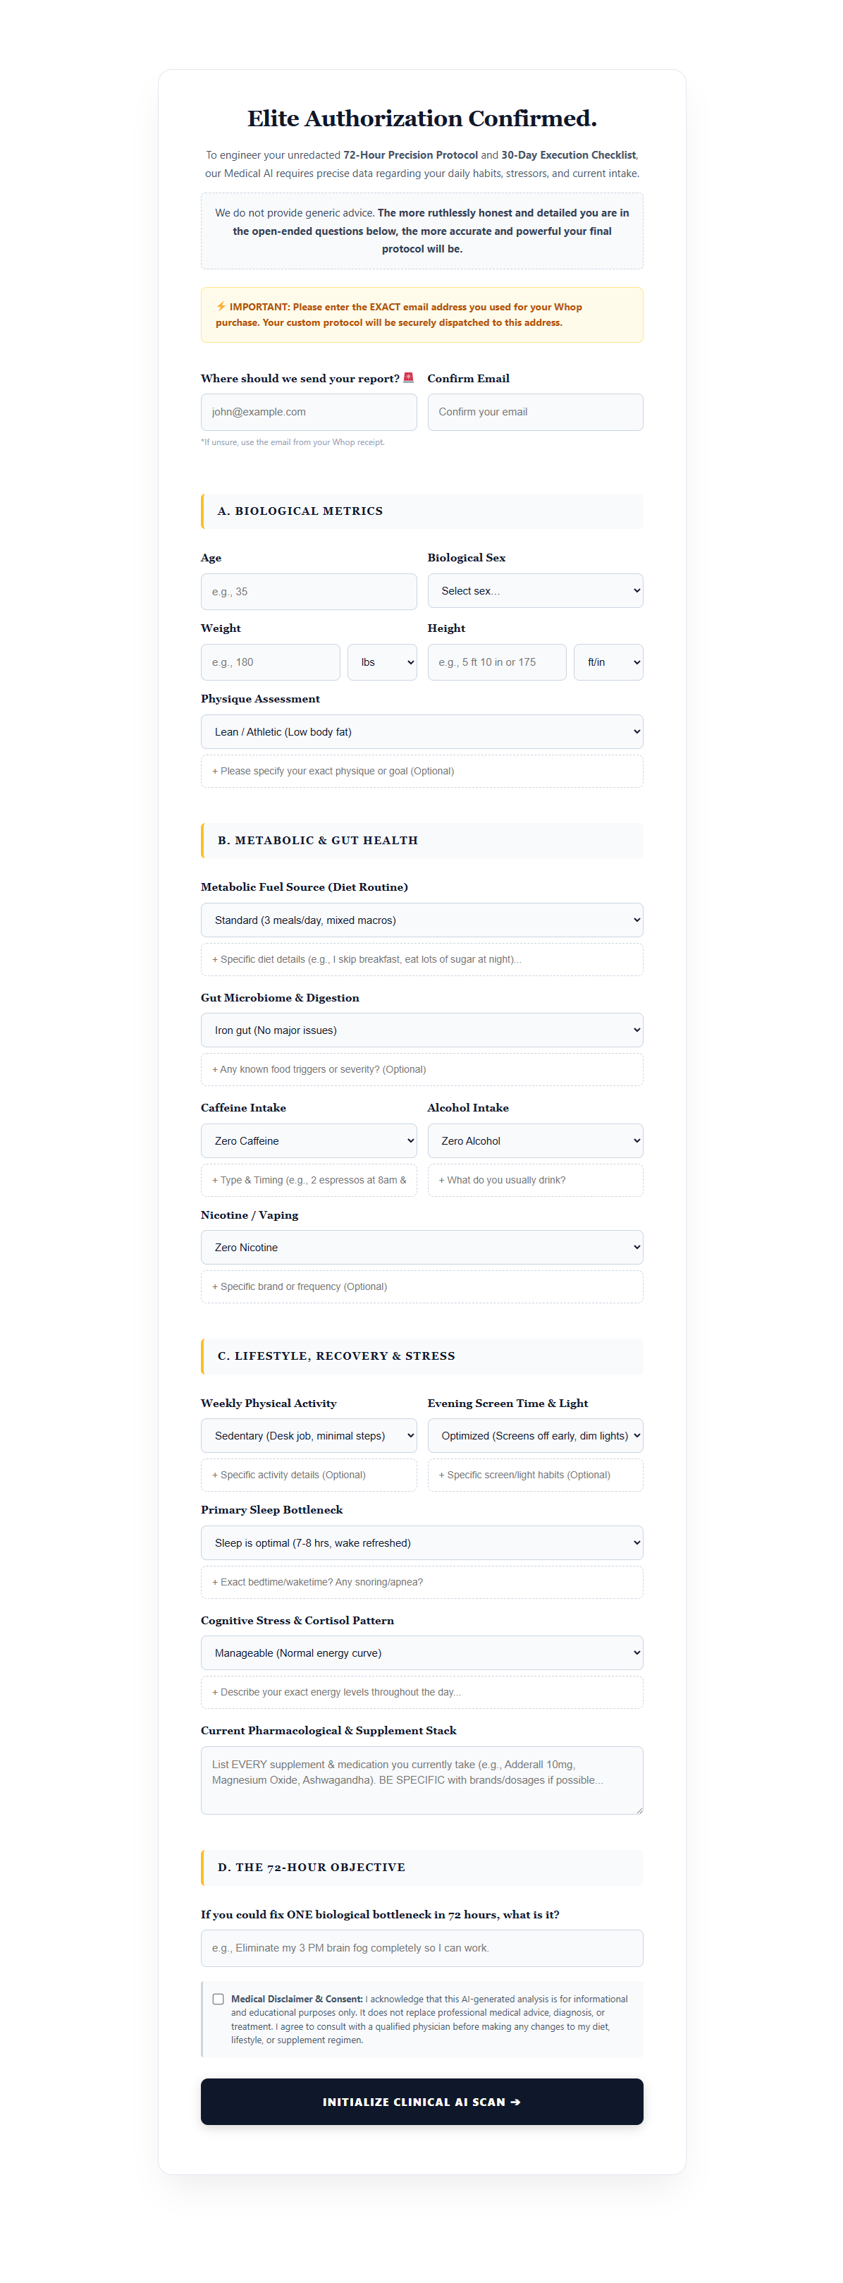Expand Cognitive Stress & Cortisol Pattern dropdown

pos(421,1653)
